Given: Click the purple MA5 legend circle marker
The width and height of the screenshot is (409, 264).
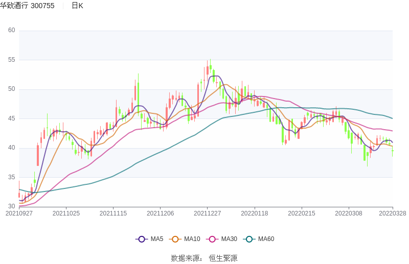Looking at the screenshot, I should pyautogui.click(x=142, y=239).
